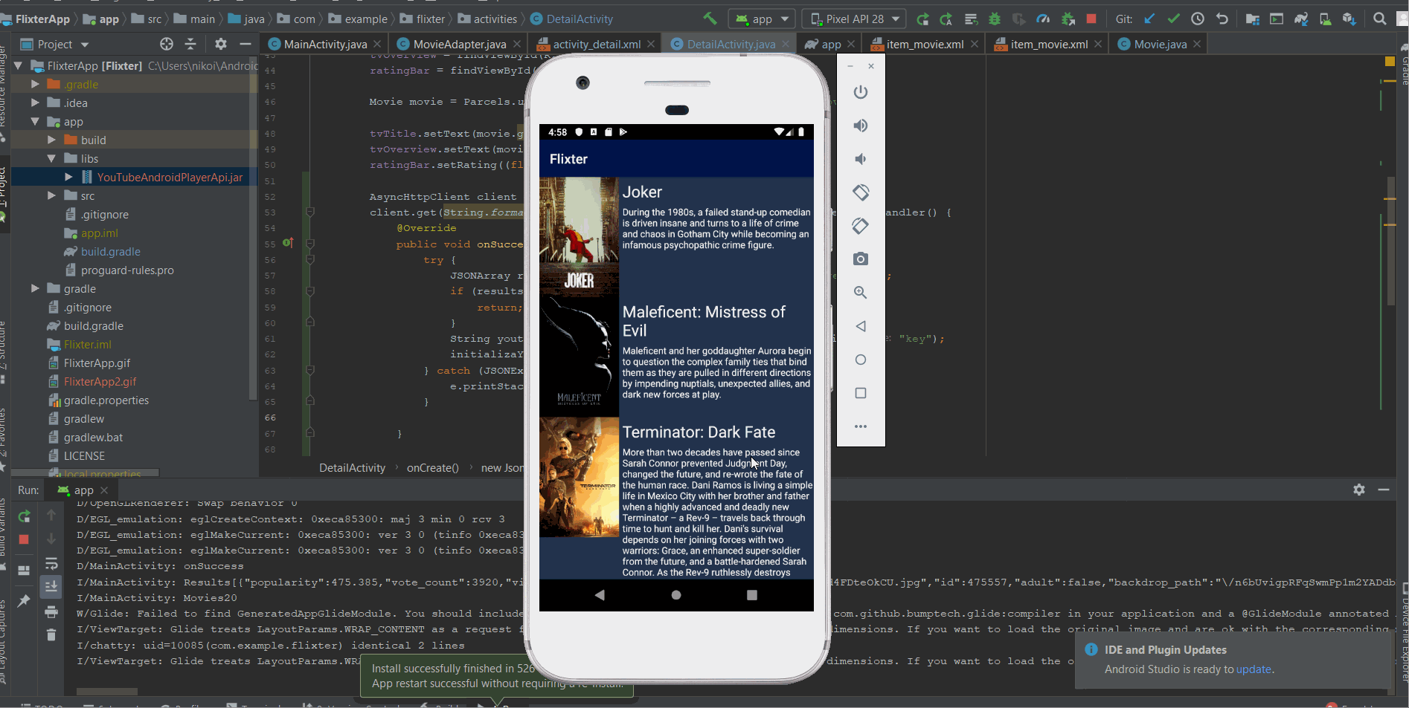1409x708 pixels.
Task: Close the MainActivity.java tab
Action: (377, 45)
